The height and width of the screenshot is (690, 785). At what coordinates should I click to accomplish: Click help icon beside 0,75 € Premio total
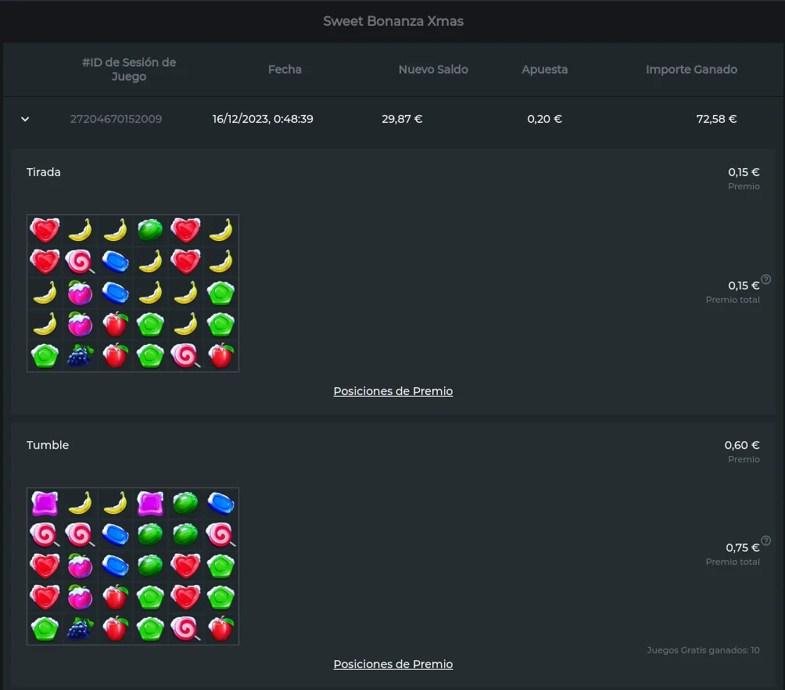coord(766,541)
